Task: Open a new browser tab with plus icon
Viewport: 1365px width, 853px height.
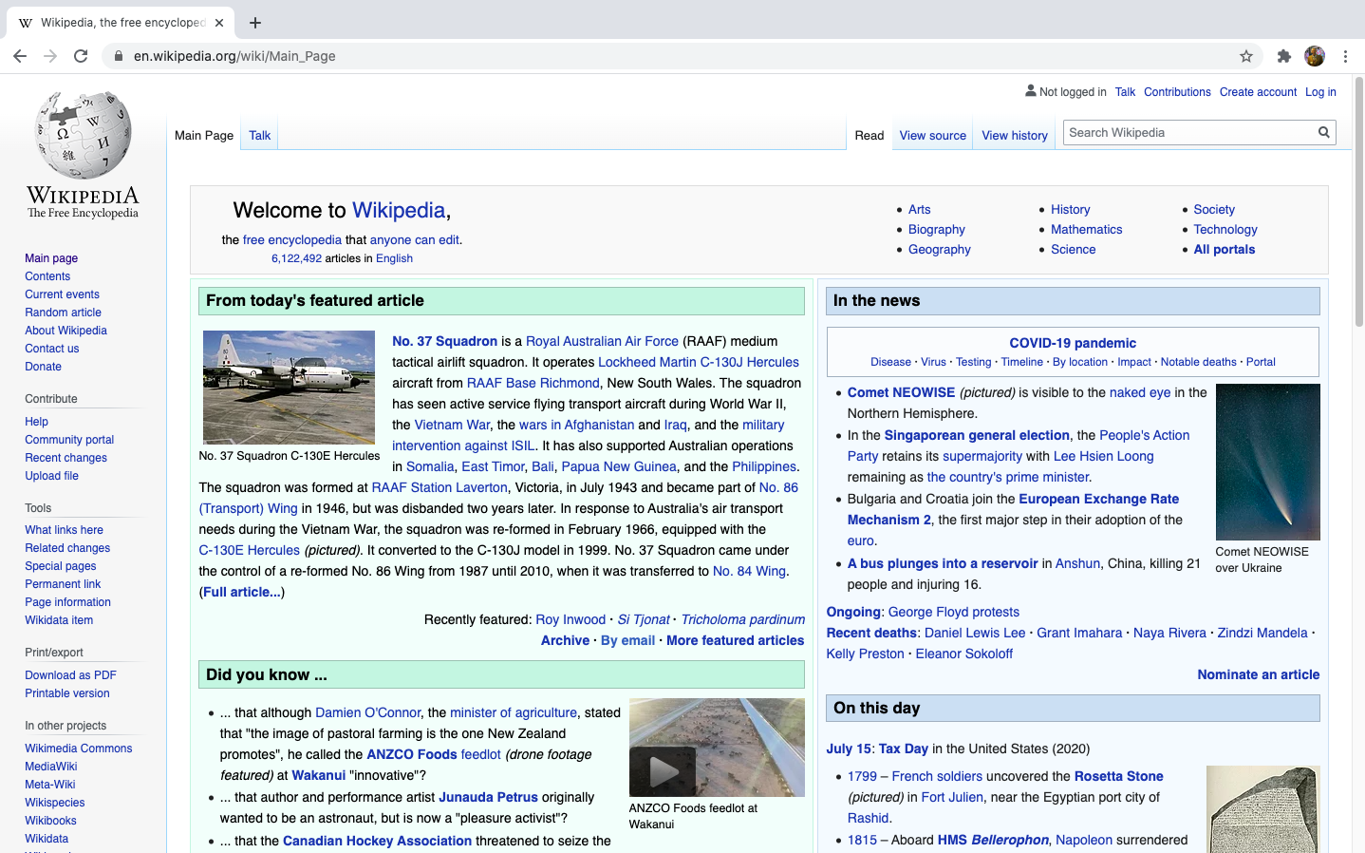Action: (x=255, y=22)
